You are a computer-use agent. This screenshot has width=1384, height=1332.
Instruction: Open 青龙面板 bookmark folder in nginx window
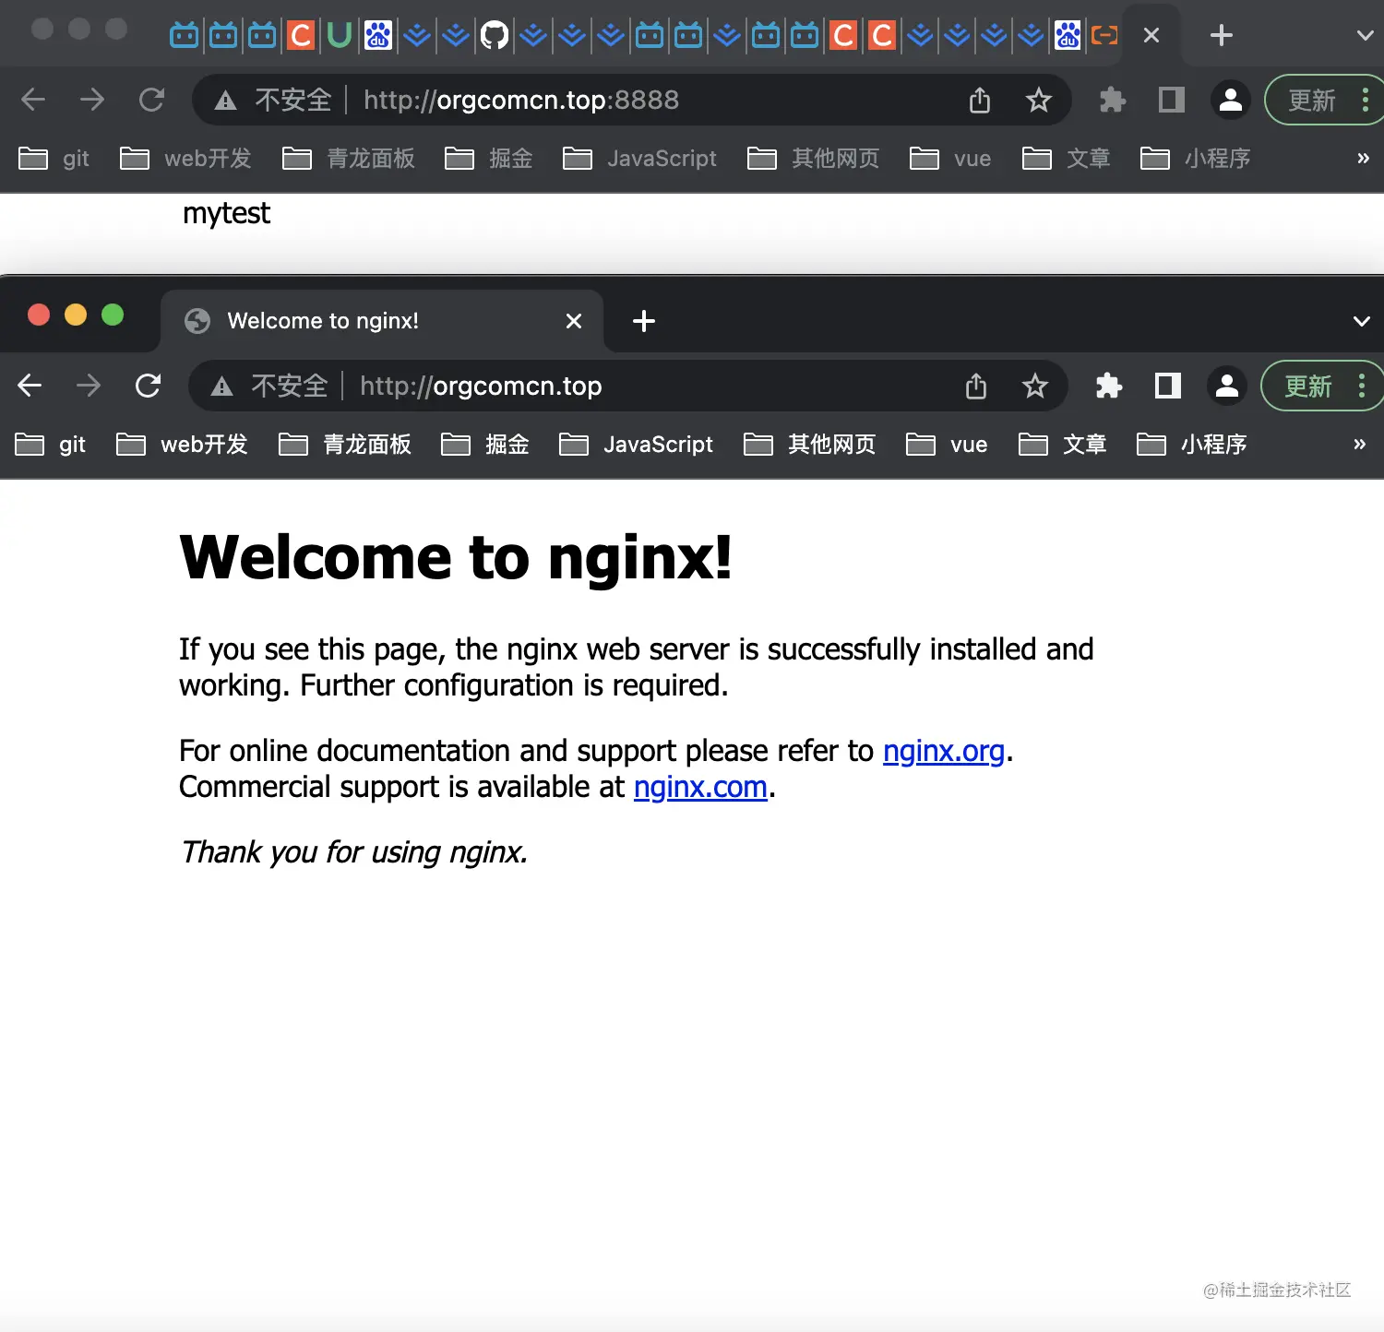tap(345, 445)
